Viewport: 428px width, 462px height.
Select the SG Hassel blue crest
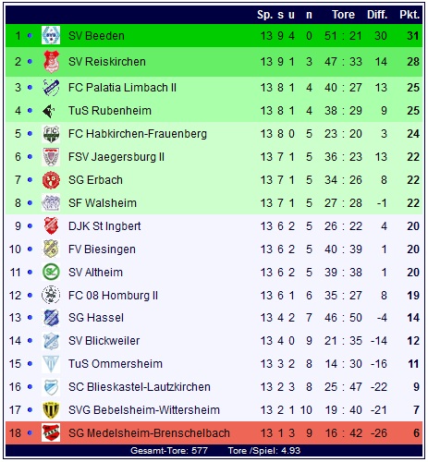click(x=51, y=318)
